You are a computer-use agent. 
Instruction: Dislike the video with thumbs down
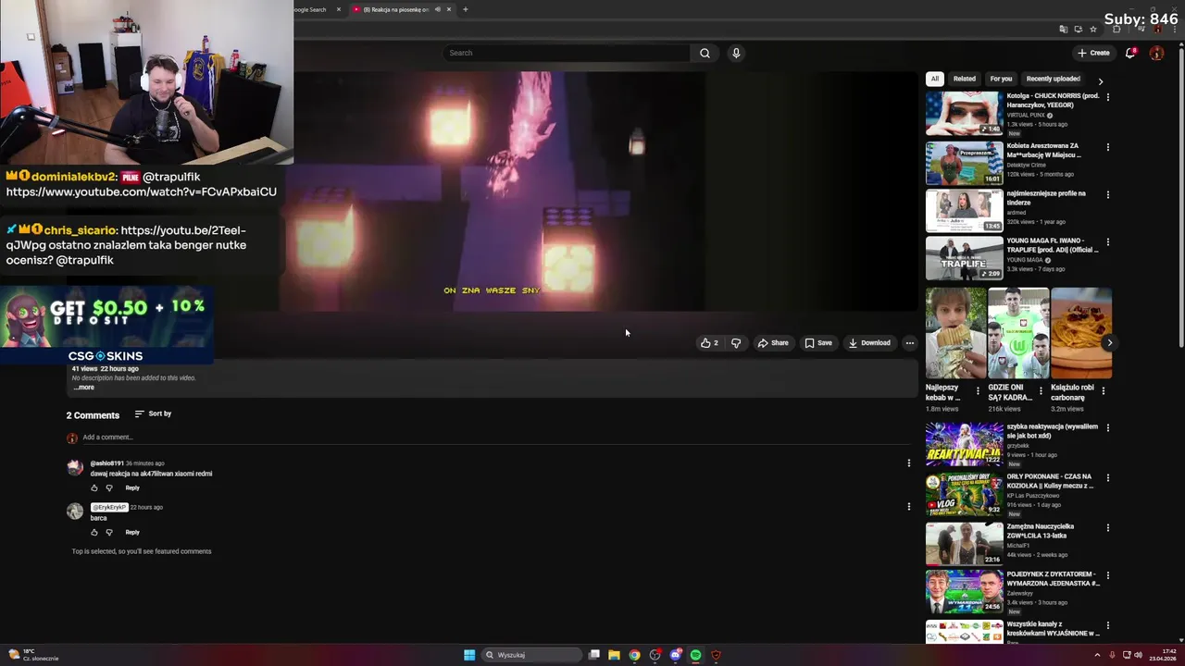pos(736,343)
